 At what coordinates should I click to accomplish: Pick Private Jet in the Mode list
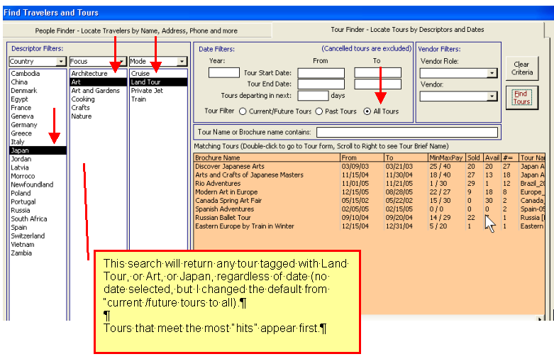click(147, 91)
